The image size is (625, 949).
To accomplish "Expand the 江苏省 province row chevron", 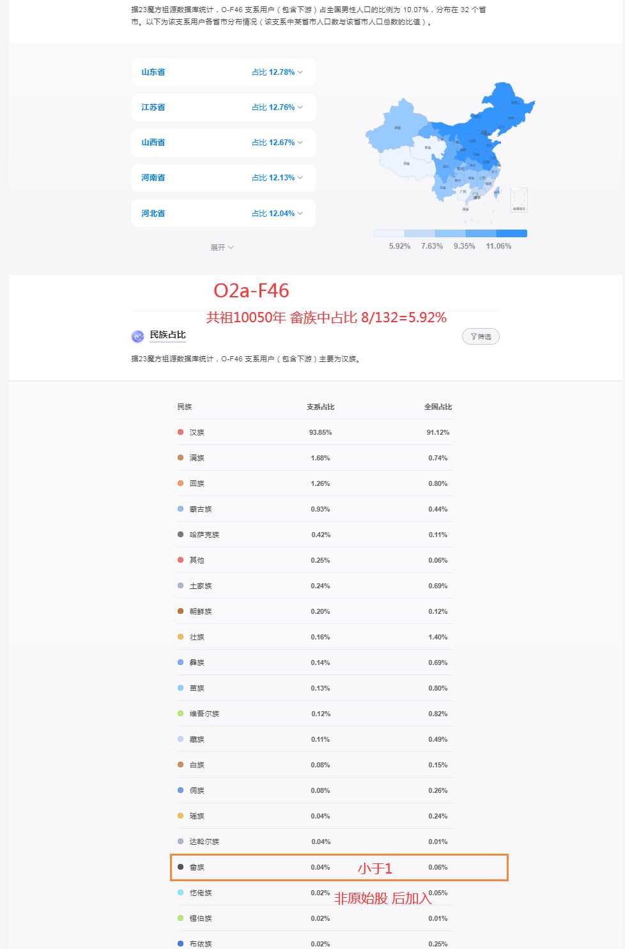I will click(300, 107).
